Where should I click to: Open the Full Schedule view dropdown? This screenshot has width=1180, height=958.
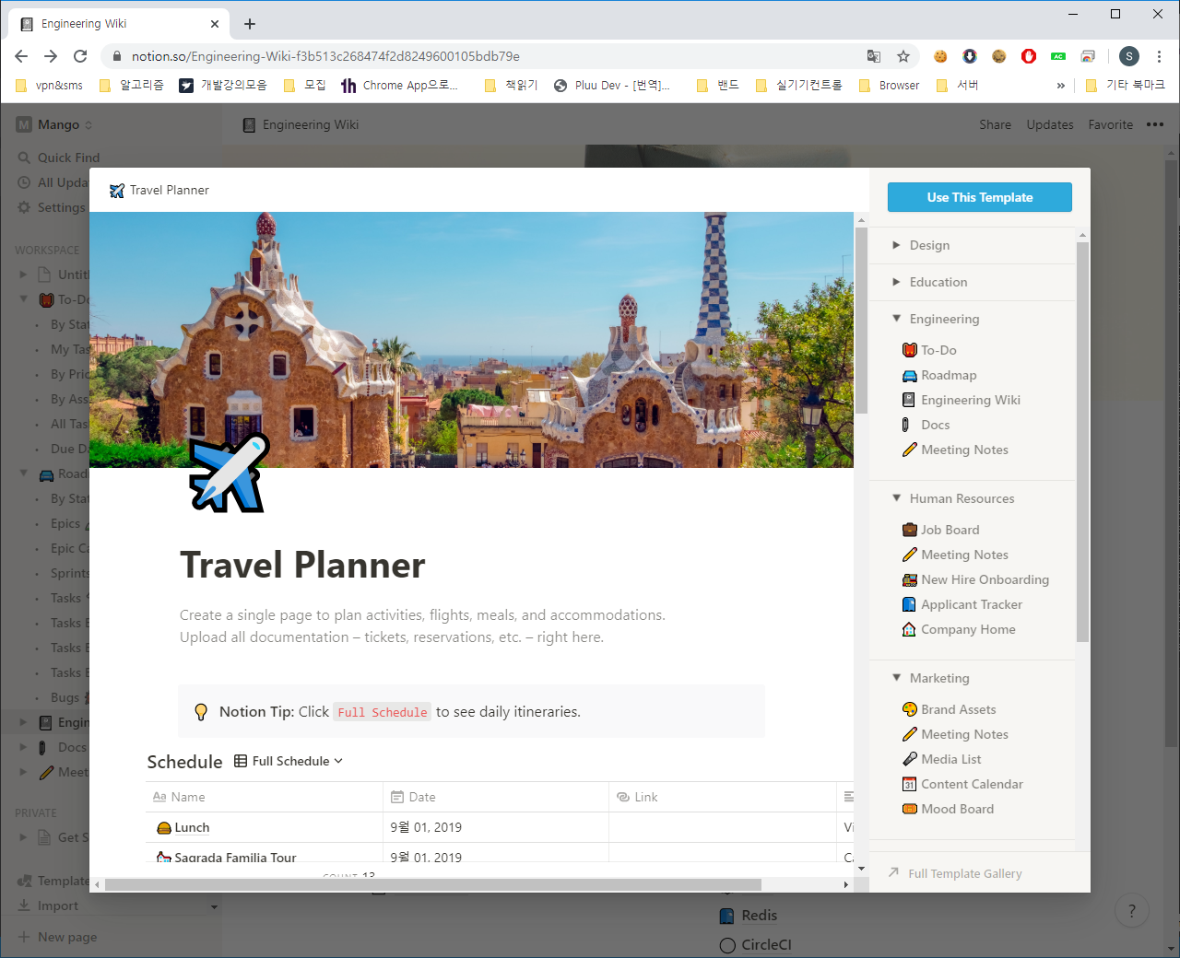point(289,761)
